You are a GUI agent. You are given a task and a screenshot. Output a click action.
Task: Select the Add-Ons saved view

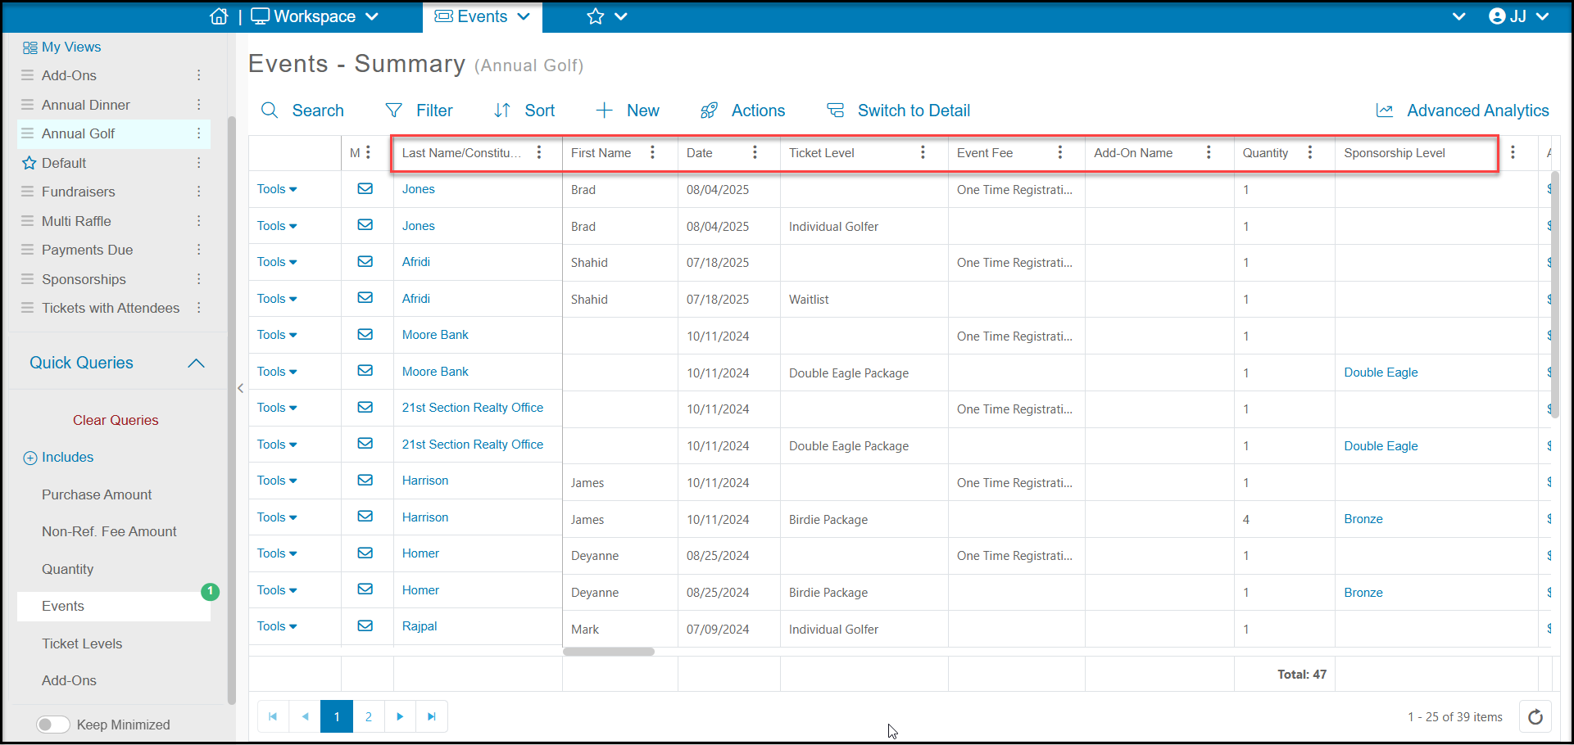(69, 75)
